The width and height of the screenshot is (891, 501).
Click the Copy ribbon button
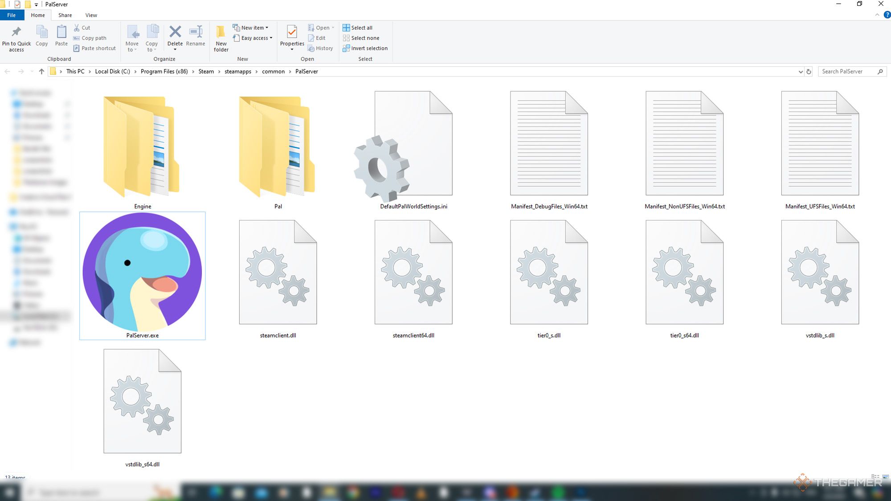pyautogui.click(x=41, y=36)
